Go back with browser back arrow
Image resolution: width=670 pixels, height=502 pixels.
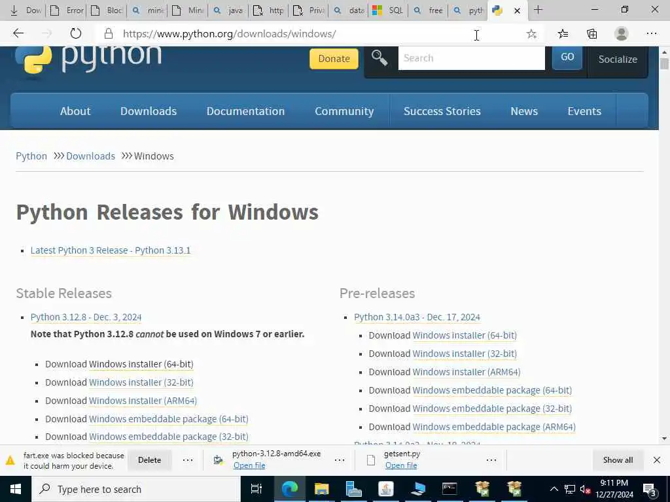(x=18, y=33)
